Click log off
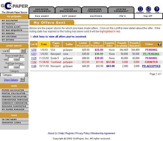The height and width of the screenshot is (141, 163). 148,16
